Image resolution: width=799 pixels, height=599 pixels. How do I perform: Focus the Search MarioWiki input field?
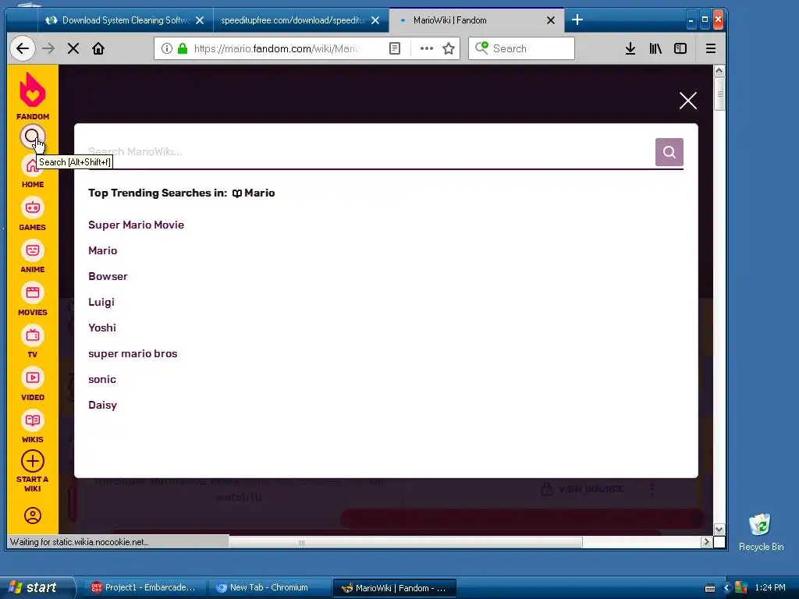(371, 152)
